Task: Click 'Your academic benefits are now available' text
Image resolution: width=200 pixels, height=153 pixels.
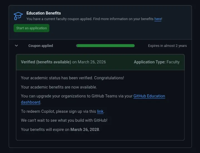Action: (59, 87)
